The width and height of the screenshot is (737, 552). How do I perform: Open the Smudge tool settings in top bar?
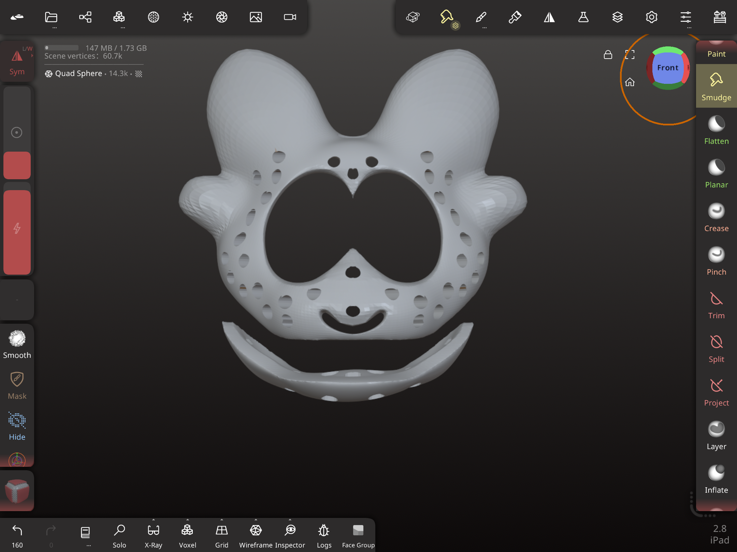tap(447, 17)
